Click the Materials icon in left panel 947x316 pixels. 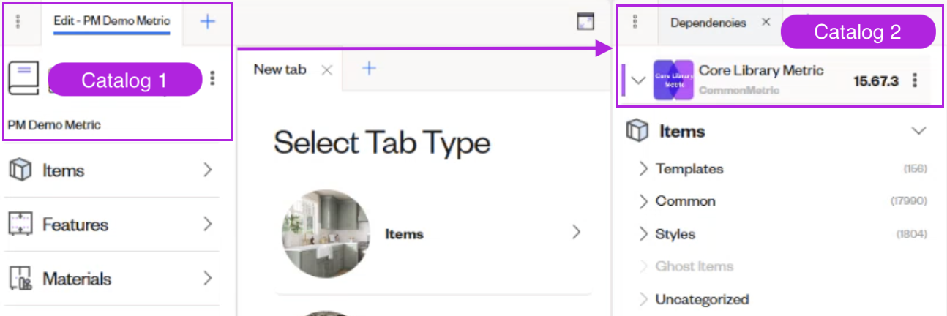click(20, 279)
